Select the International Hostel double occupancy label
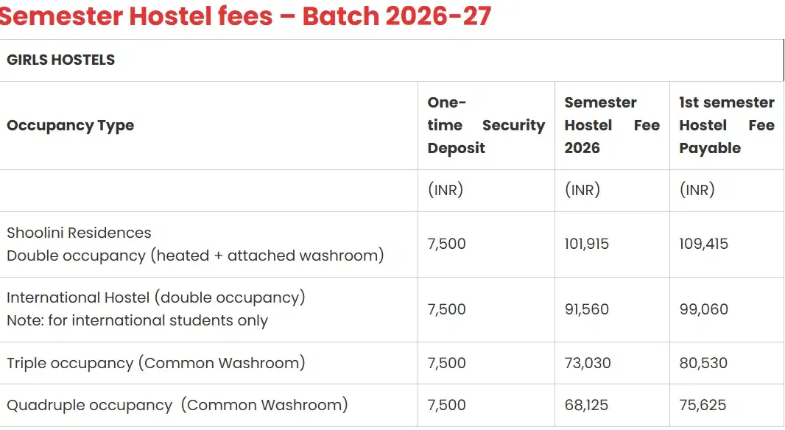The image size is (785, 430). click(155, 297)
